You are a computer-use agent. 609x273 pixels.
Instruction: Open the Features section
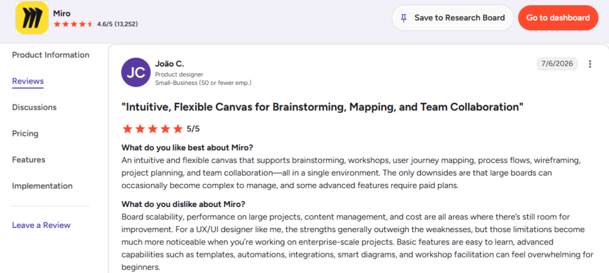pyautogui.click(x=29, y=160)
